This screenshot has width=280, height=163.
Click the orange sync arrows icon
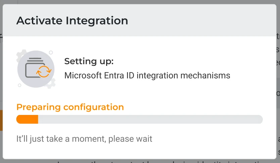44,72
